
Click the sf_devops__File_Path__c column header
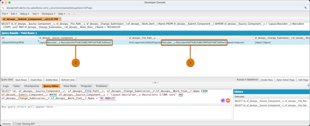pyautogui.click(x=191, y=38)
